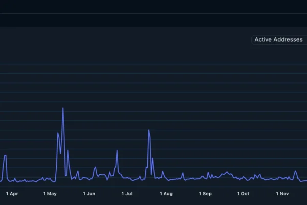The image size is (307, 205).
Task: Click the small peak in mid-November
Action: [295, 171]
